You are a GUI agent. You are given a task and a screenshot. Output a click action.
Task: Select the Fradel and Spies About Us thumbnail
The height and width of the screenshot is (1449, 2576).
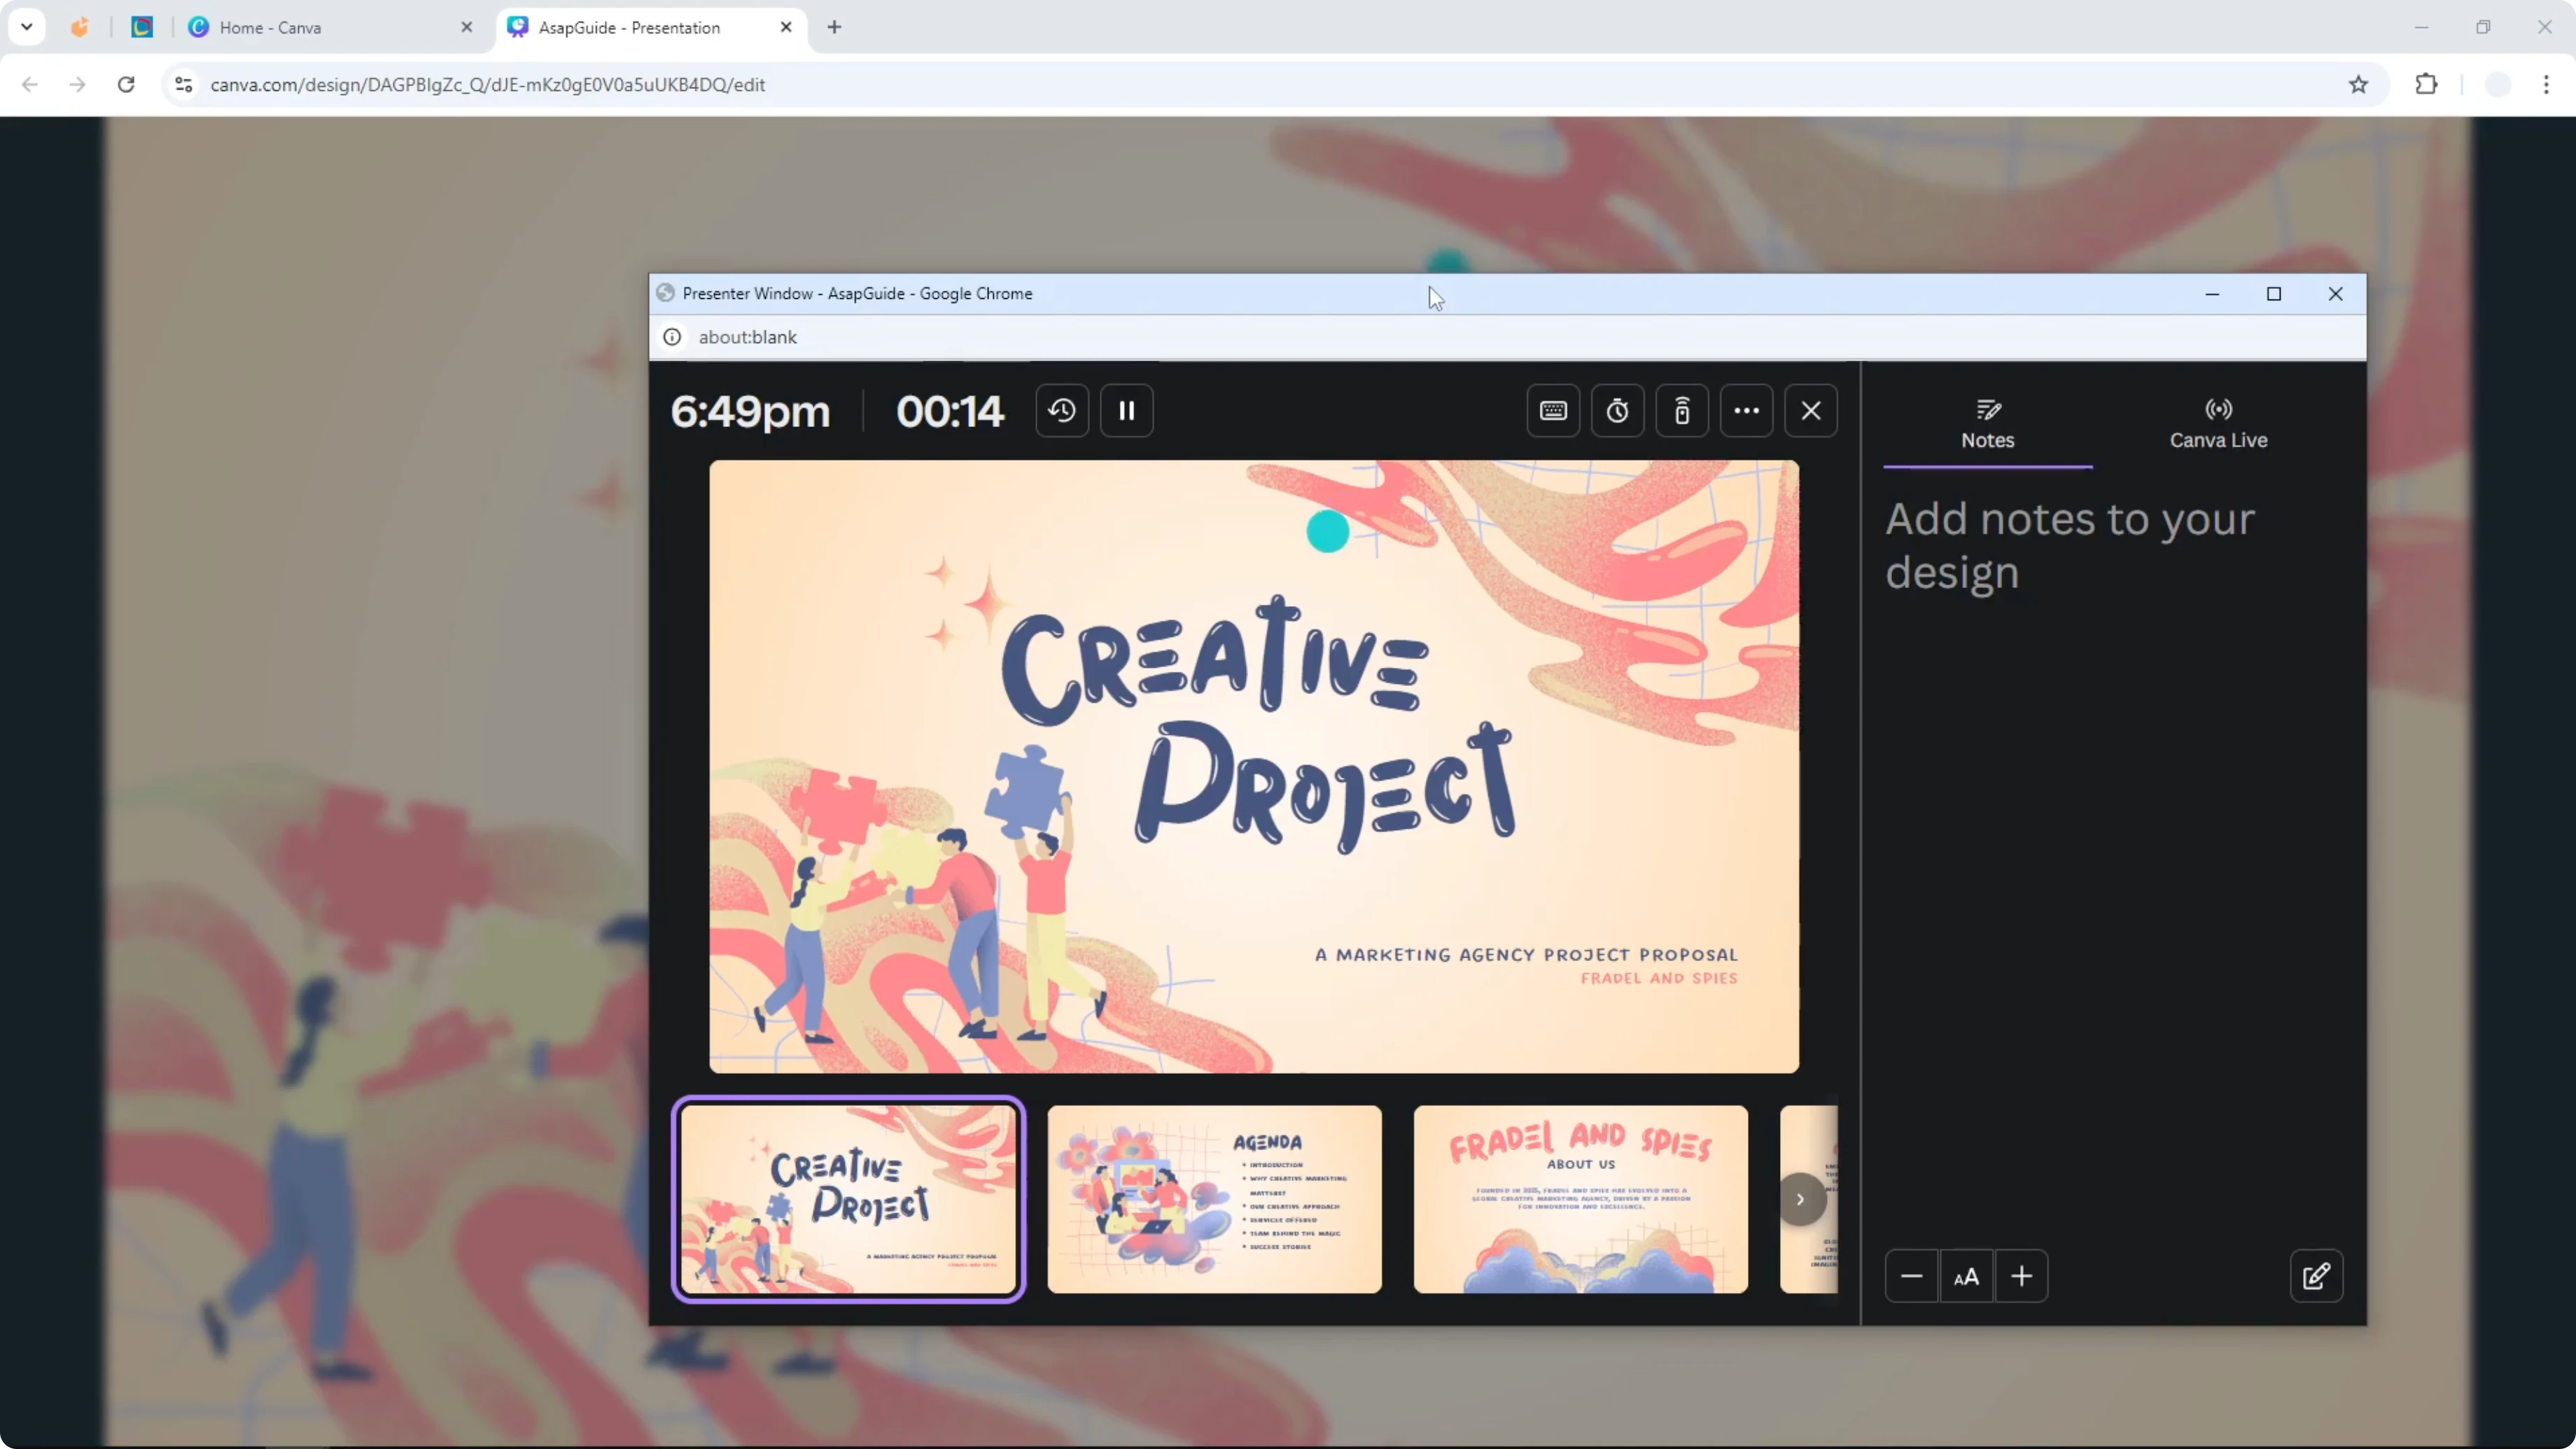pos(1580,1199)
